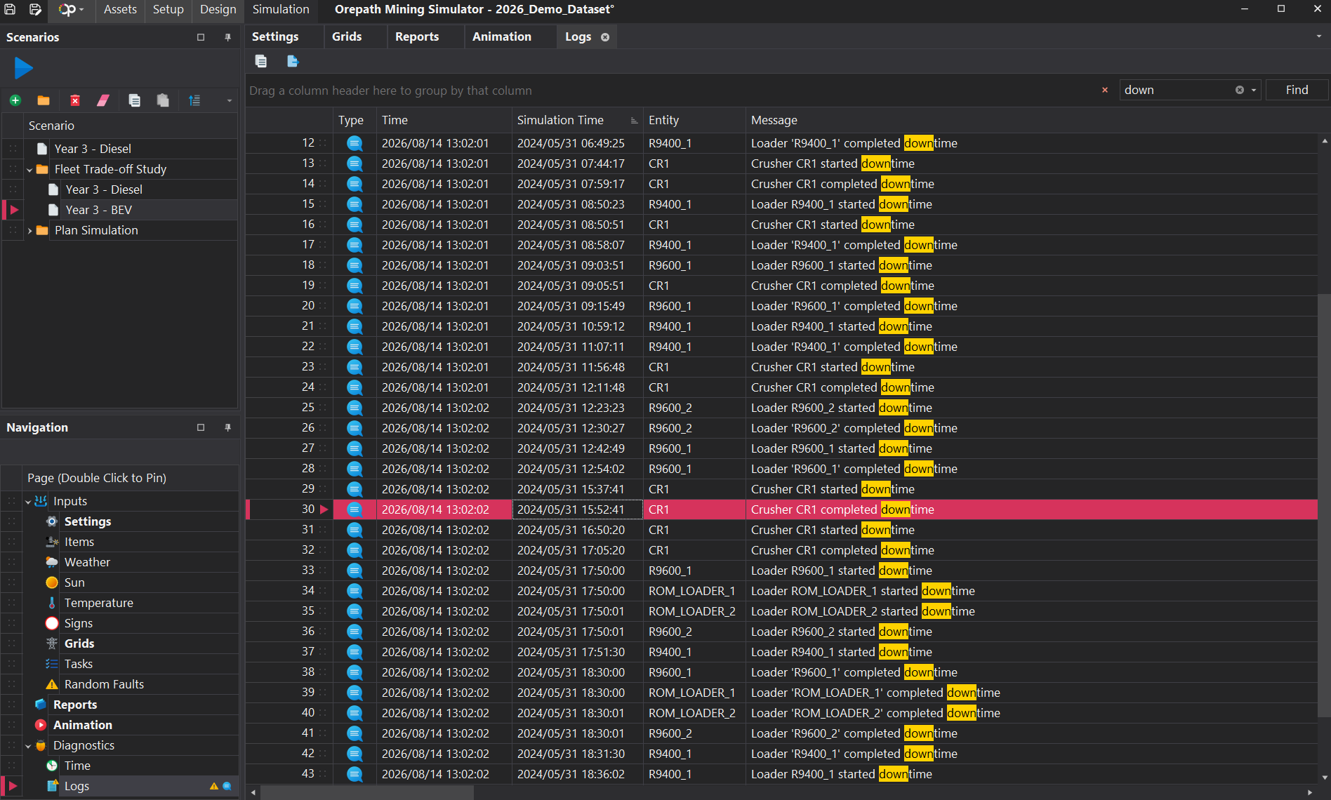Clear search text in the 'down' search box
Screen dimensions: 1331x800
(x=1240, y=90)
